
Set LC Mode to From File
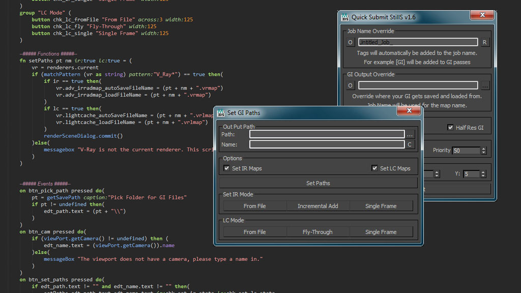pyautogui.click(x=254, y=232)
